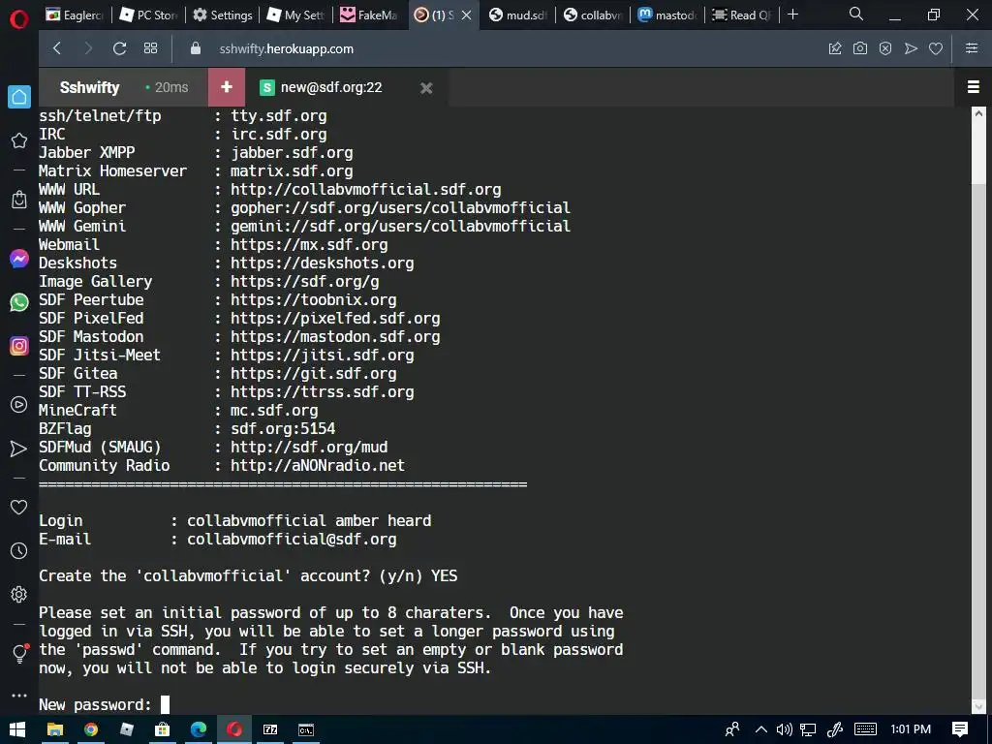The width and height of the screenshot is (992, 744).
Task: Select the new@sdf.org:22 session tab
Action: coord(331,87)
